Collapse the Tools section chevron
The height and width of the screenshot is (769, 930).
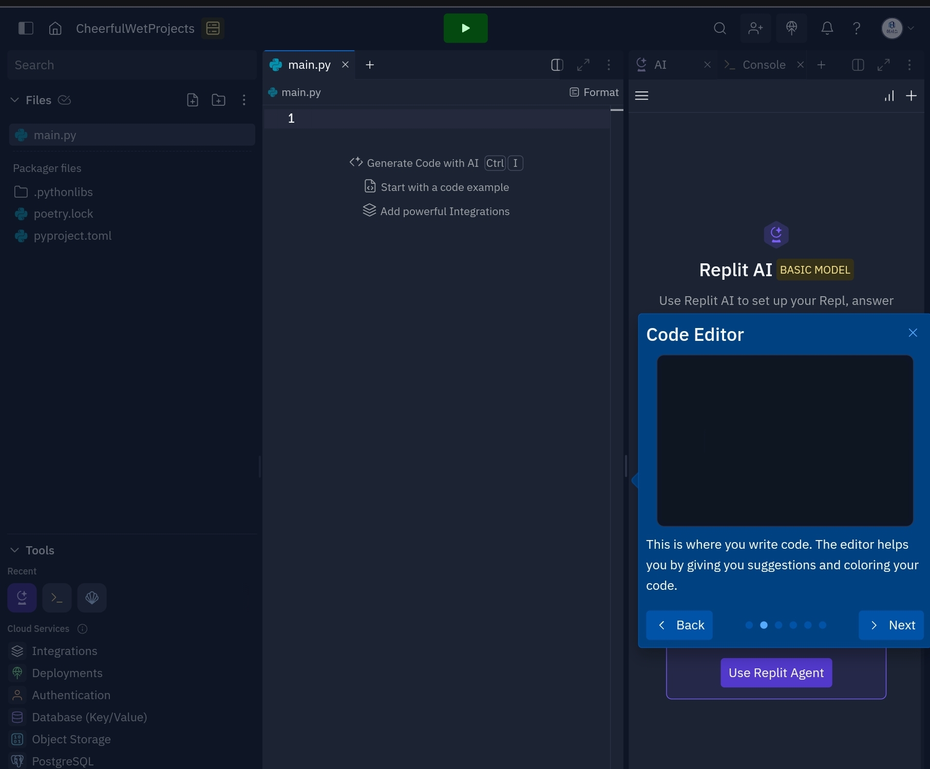15,550
